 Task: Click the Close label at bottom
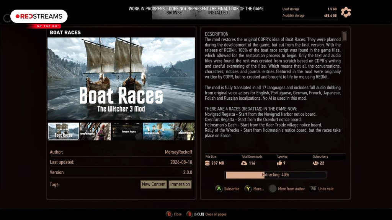point(178,214)
